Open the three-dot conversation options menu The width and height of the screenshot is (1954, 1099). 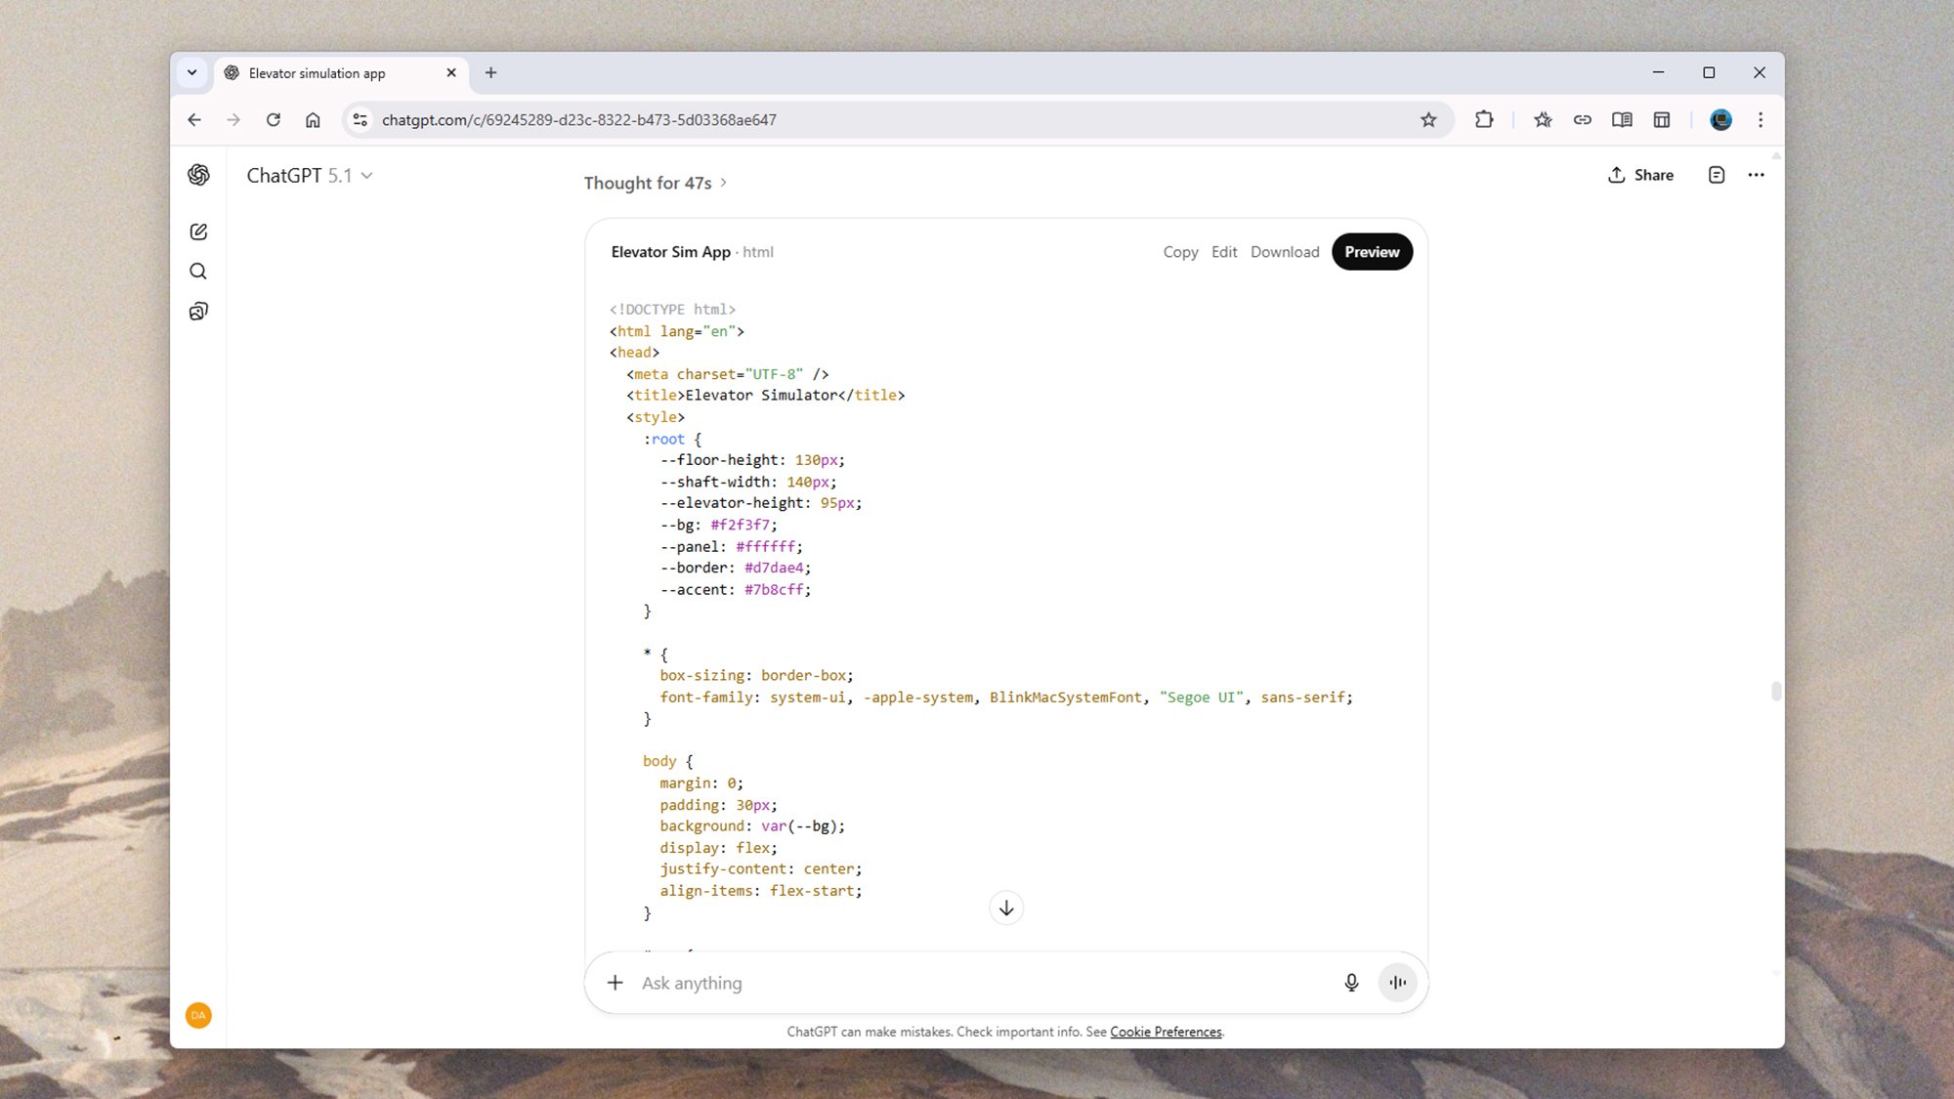click(x=1757, y=175)
